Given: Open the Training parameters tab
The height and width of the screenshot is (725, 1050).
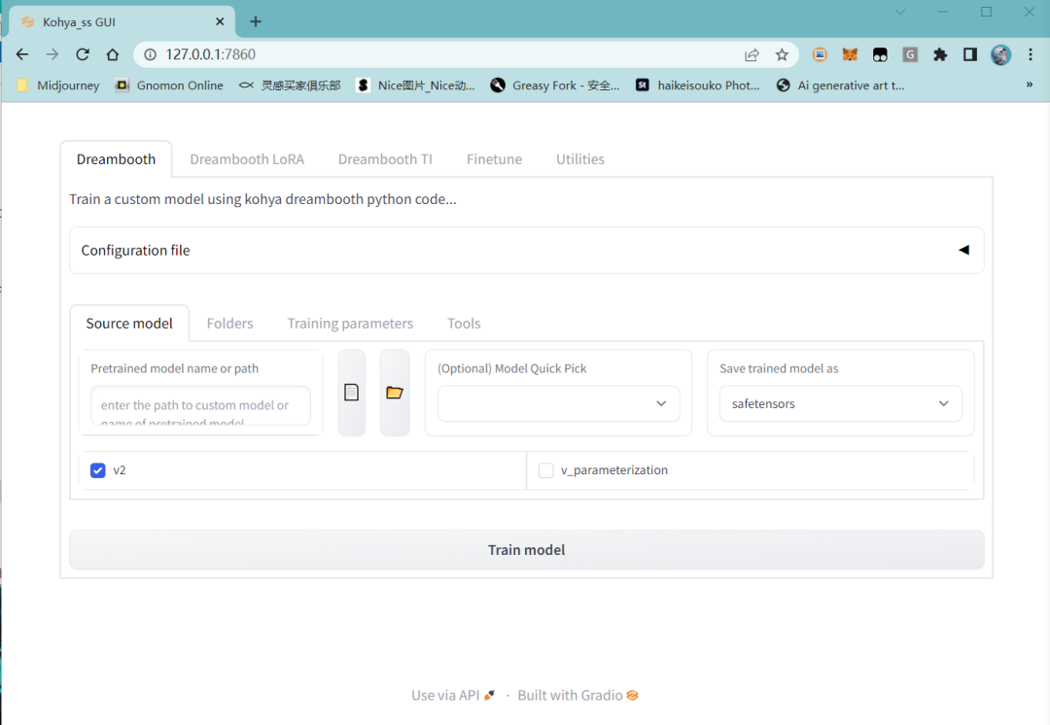Looking at the screenshot, I should [350, 324].
